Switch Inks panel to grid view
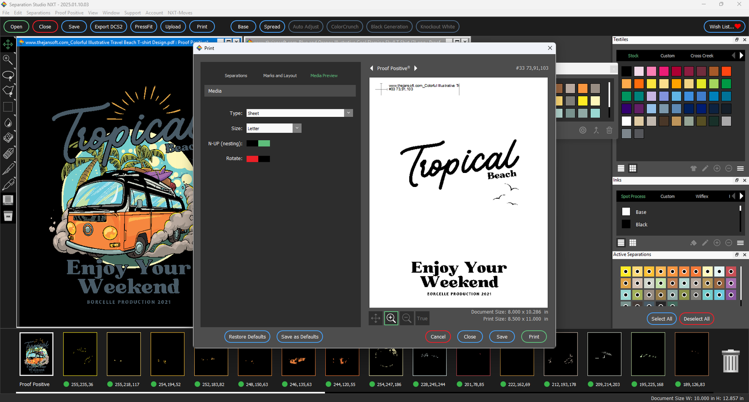Image resolution: width=749 pixels, height=402 pixels. [x=632, y=243]
